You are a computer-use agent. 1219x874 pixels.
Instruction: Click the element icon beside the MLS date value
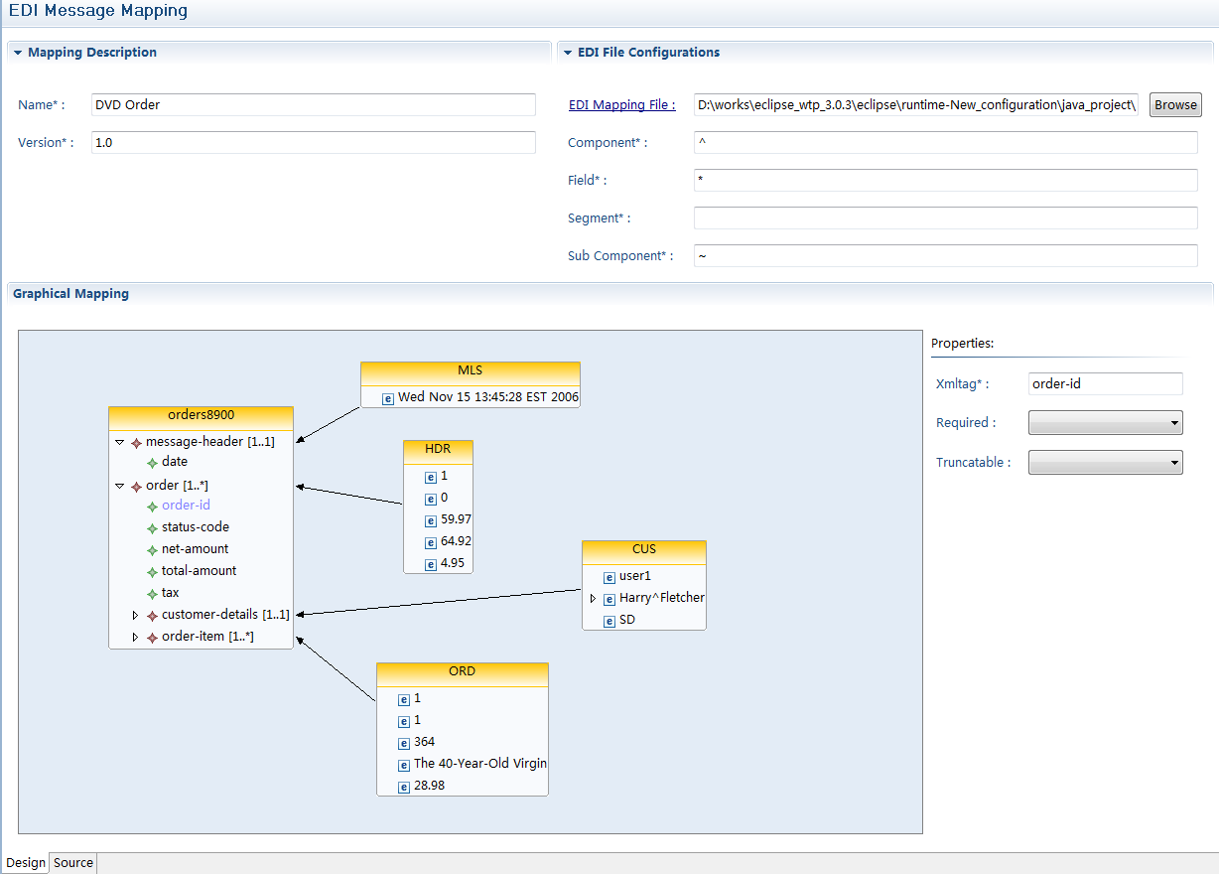coord(388,398)
